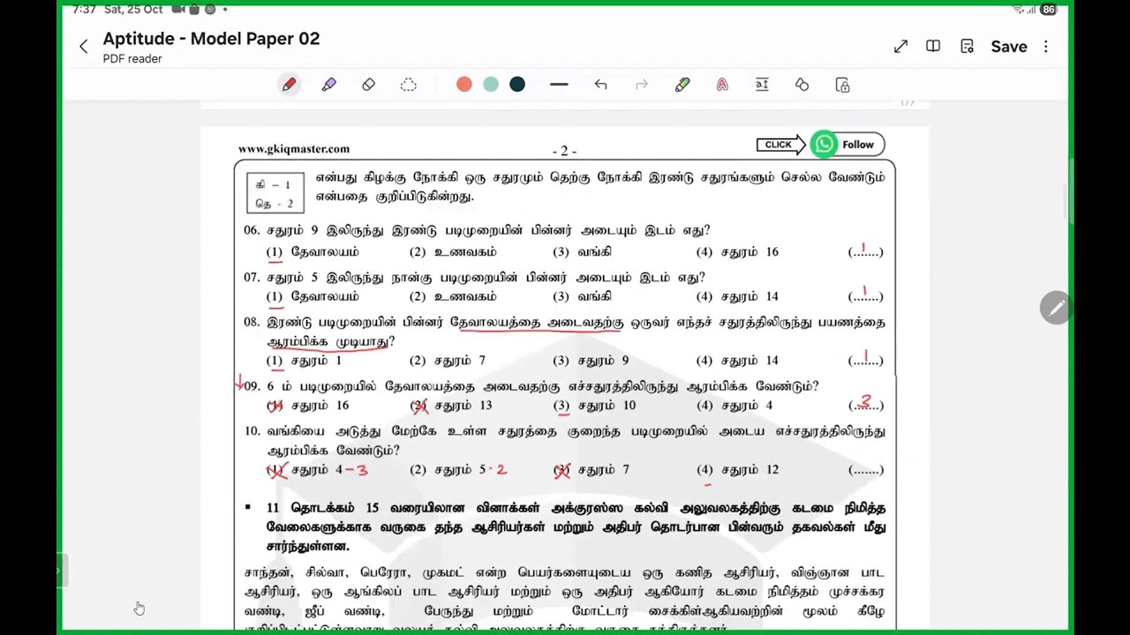Open the page list search icon
Image resolution: width=1130 pixels, height=635 pixels.
[968, 47]
